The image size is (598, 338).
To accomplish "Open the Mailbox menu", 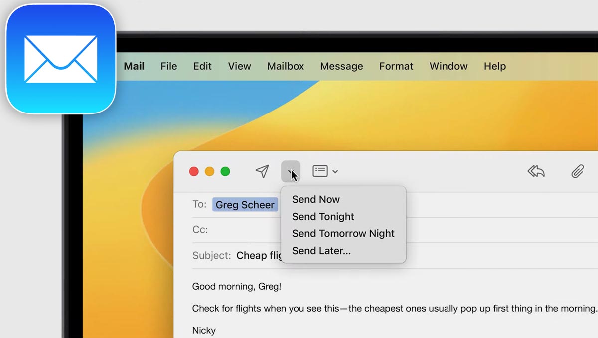I will click(x=286, y=66).
